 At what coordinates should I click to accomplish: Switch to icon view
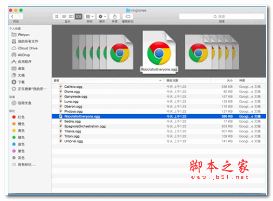[x=57, y=17]
